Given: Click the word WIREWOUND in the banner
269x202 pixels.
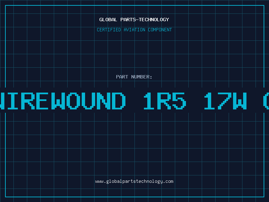Looking at the screenshot, I should click(x=62, y=101).
